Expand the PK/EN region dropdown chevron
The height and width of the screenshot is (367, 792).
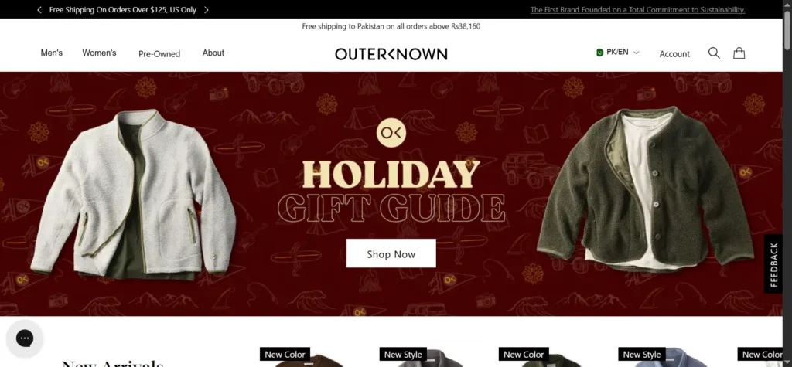637,53
